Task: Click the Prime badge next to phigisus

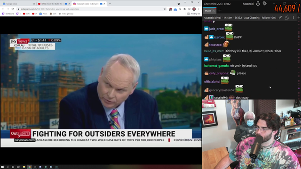Action: tap(206, 60)
